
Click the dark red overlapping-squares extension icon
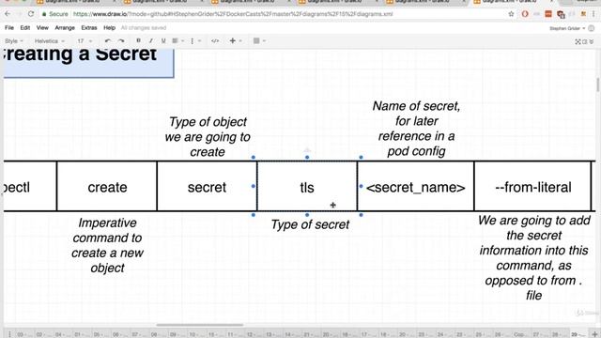point(561,14)
